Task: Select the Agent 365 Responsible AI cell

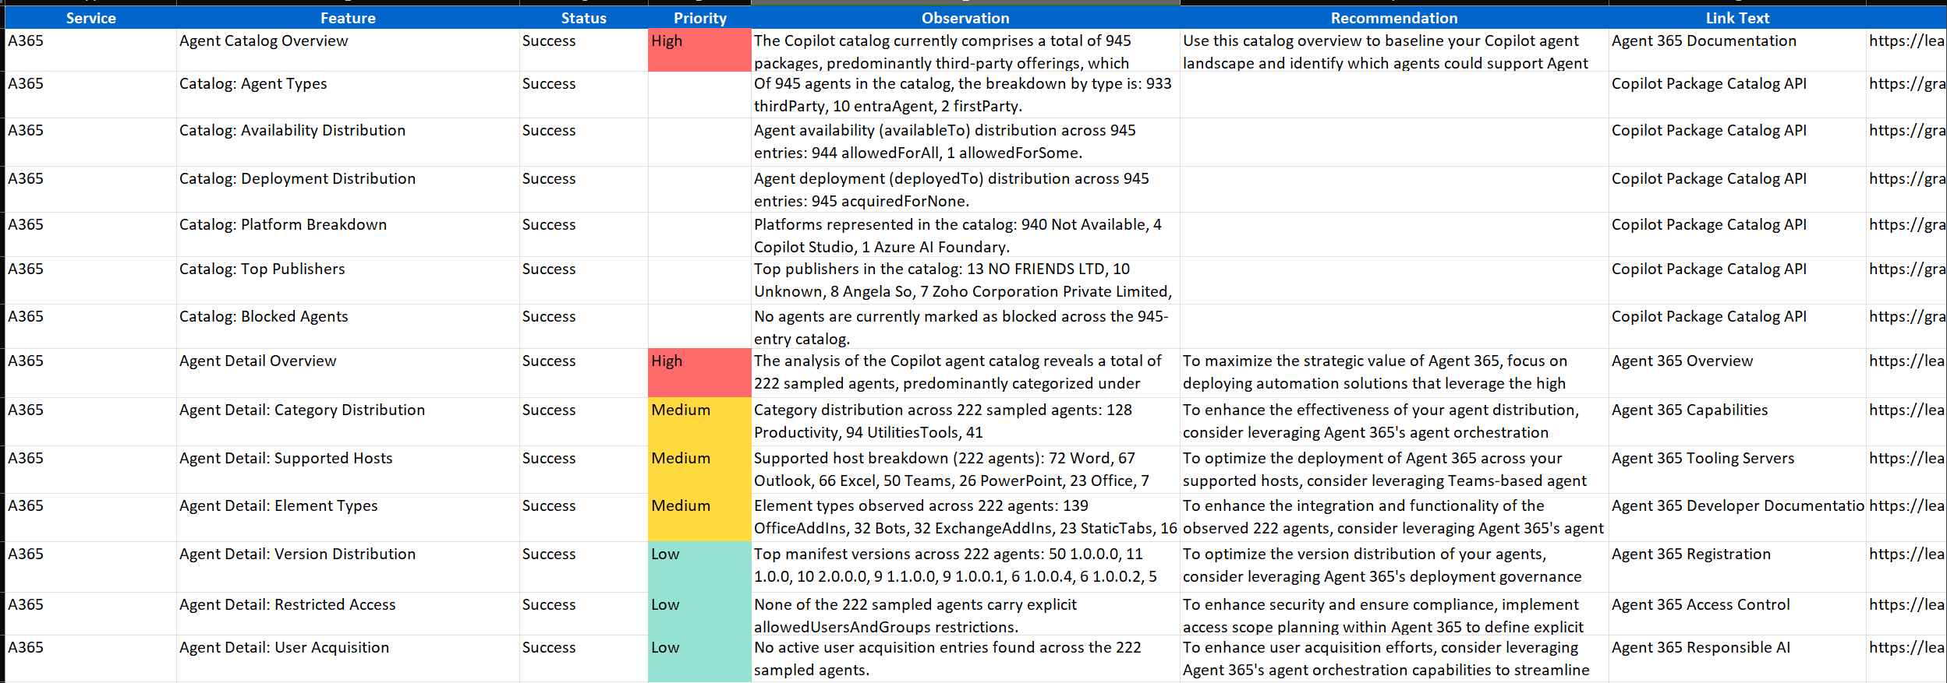Action: click(1737, 659)
